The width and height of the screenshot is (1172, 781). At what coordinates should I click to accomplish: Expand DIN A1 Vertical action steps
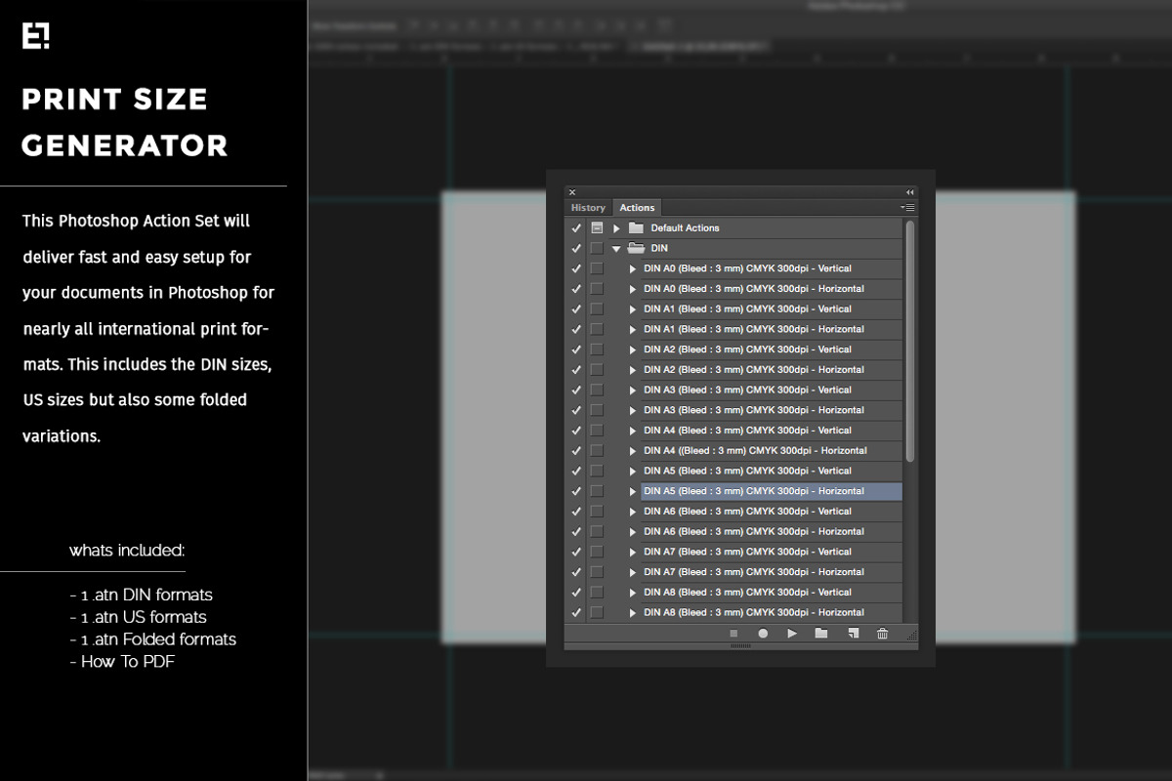coord(633,308)
